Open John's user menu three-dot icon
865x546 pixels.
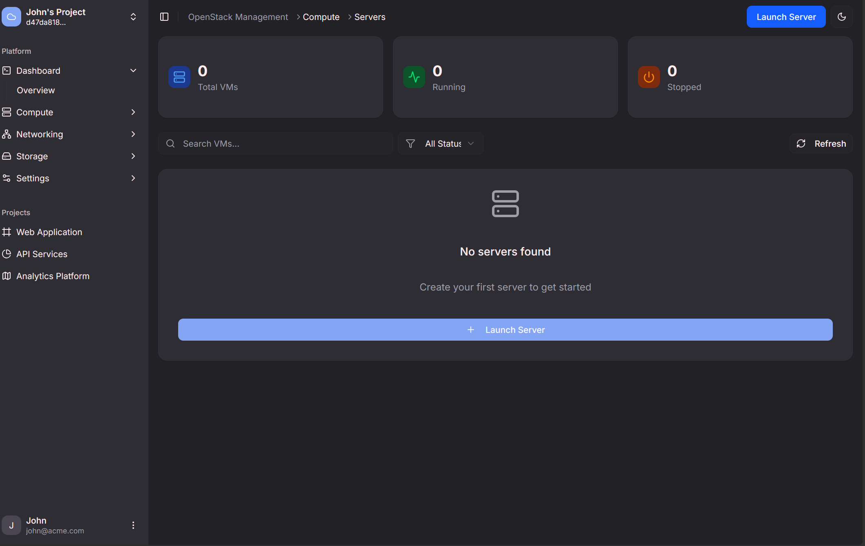pos(133,525)
